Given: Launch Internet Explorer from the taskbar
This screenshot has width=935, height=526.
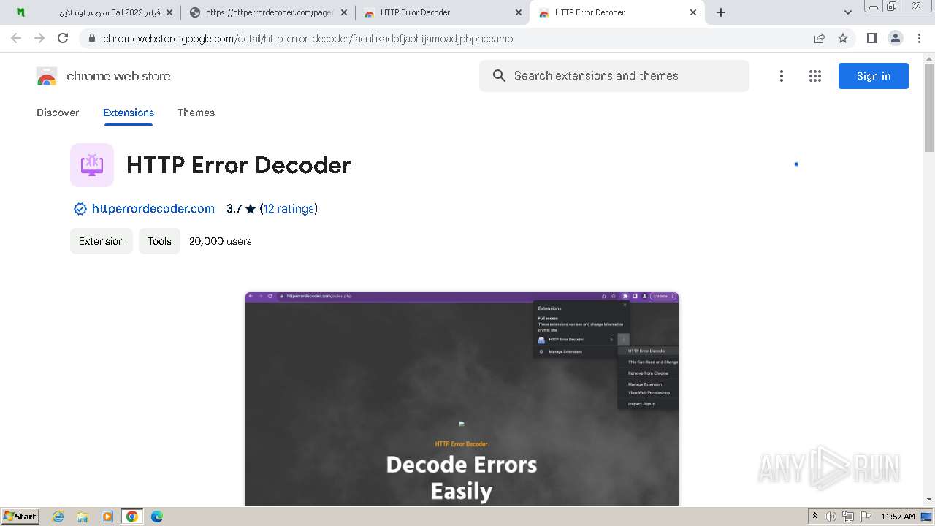Looking at the screenshot, I should coord(58,517).
